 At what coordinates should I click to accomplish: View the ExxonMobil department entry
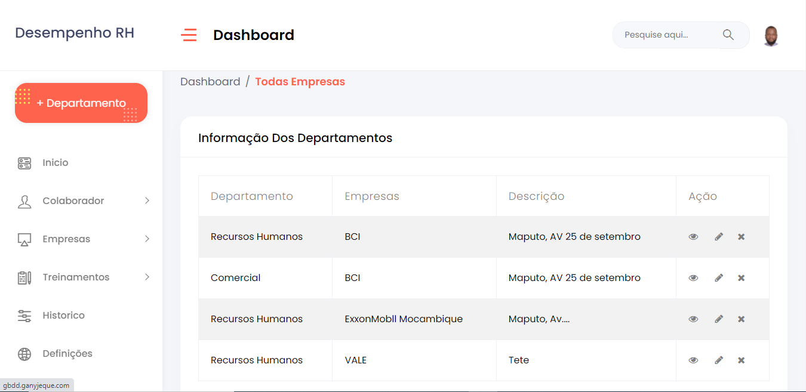(693, 319)
